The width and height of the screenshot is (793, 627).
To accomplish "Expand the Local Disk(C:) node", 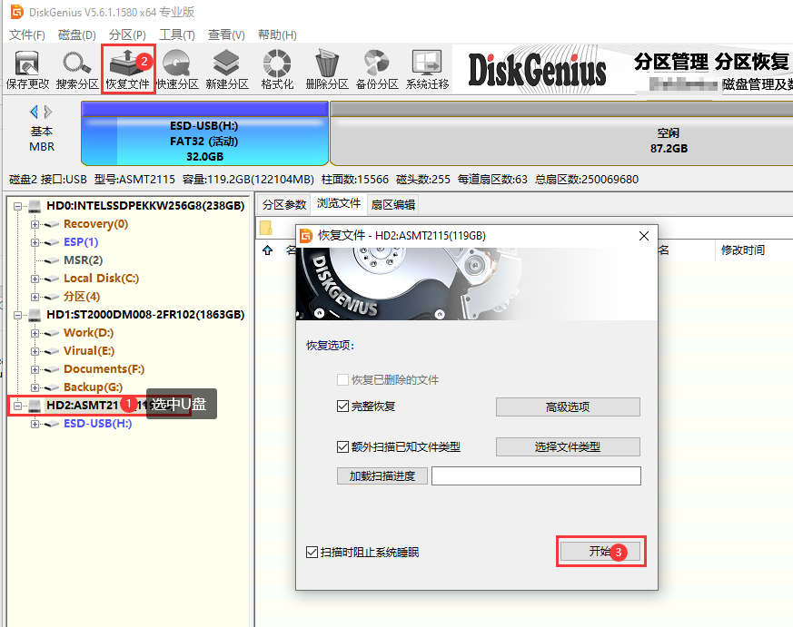I will (x=35, y=279).
